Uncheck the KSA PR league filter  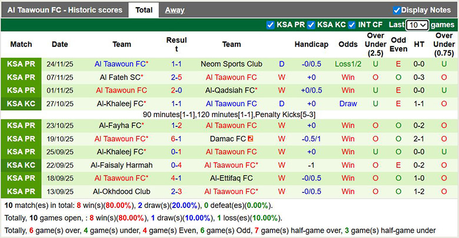point(271,25)
